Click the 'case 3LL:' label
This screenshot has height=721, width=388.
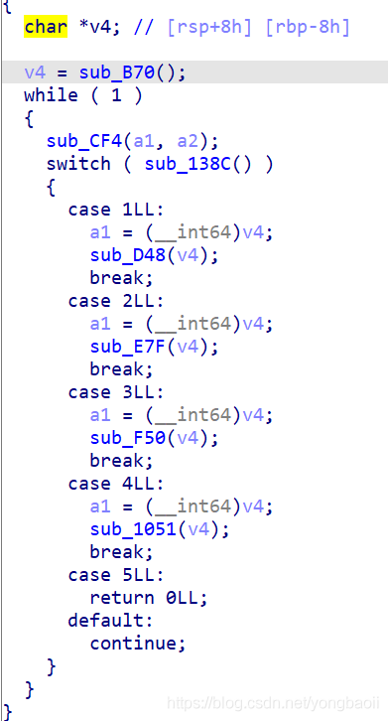(116, 392)
